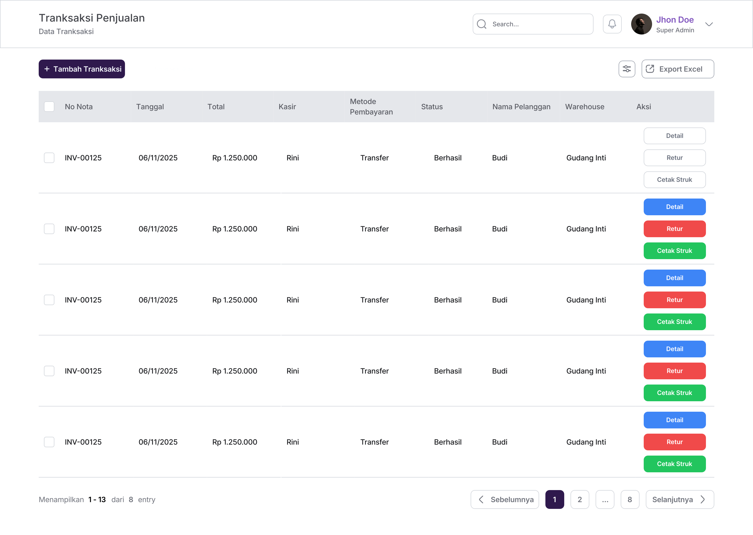The image size is (753, 535).
Task: Open the pagination ellipsis for more pages
Action: point(605,499)
